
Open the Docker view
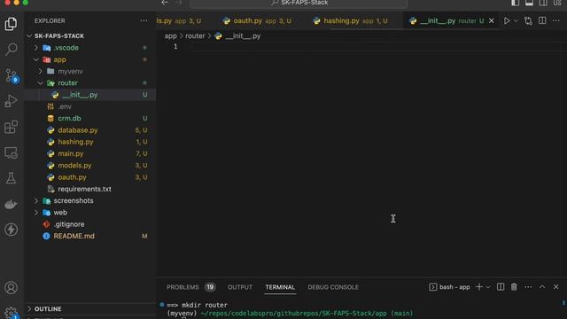(11, 205)
